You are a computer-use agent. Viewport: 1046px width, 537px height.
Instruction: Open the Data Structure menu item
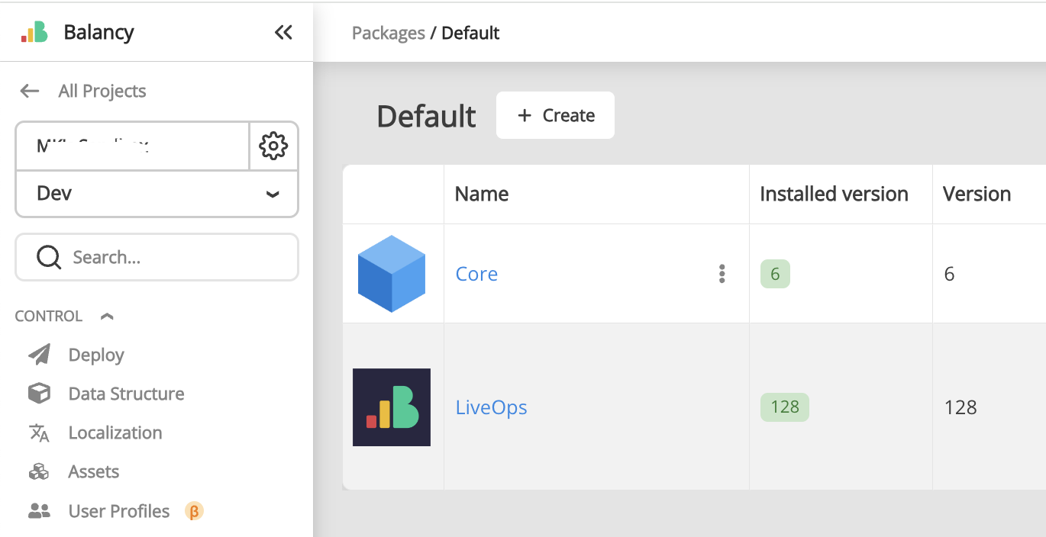click(127, 394)
